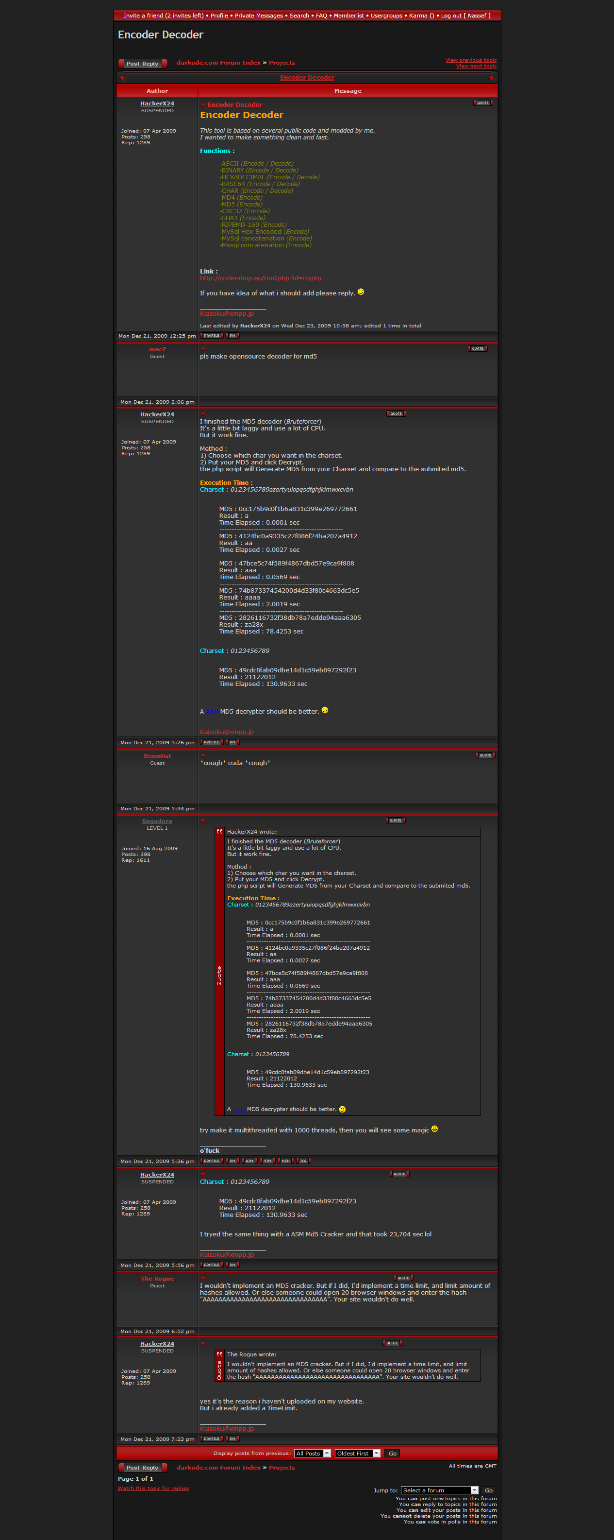Quote The Rogue's MD5 cracker post
This screenshot has height=1540, width=614.
click(x=403, y=1278)
